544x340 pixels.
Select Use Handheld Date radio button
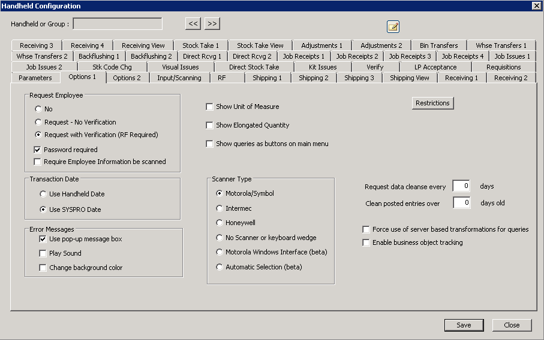(x=43, y=194)
